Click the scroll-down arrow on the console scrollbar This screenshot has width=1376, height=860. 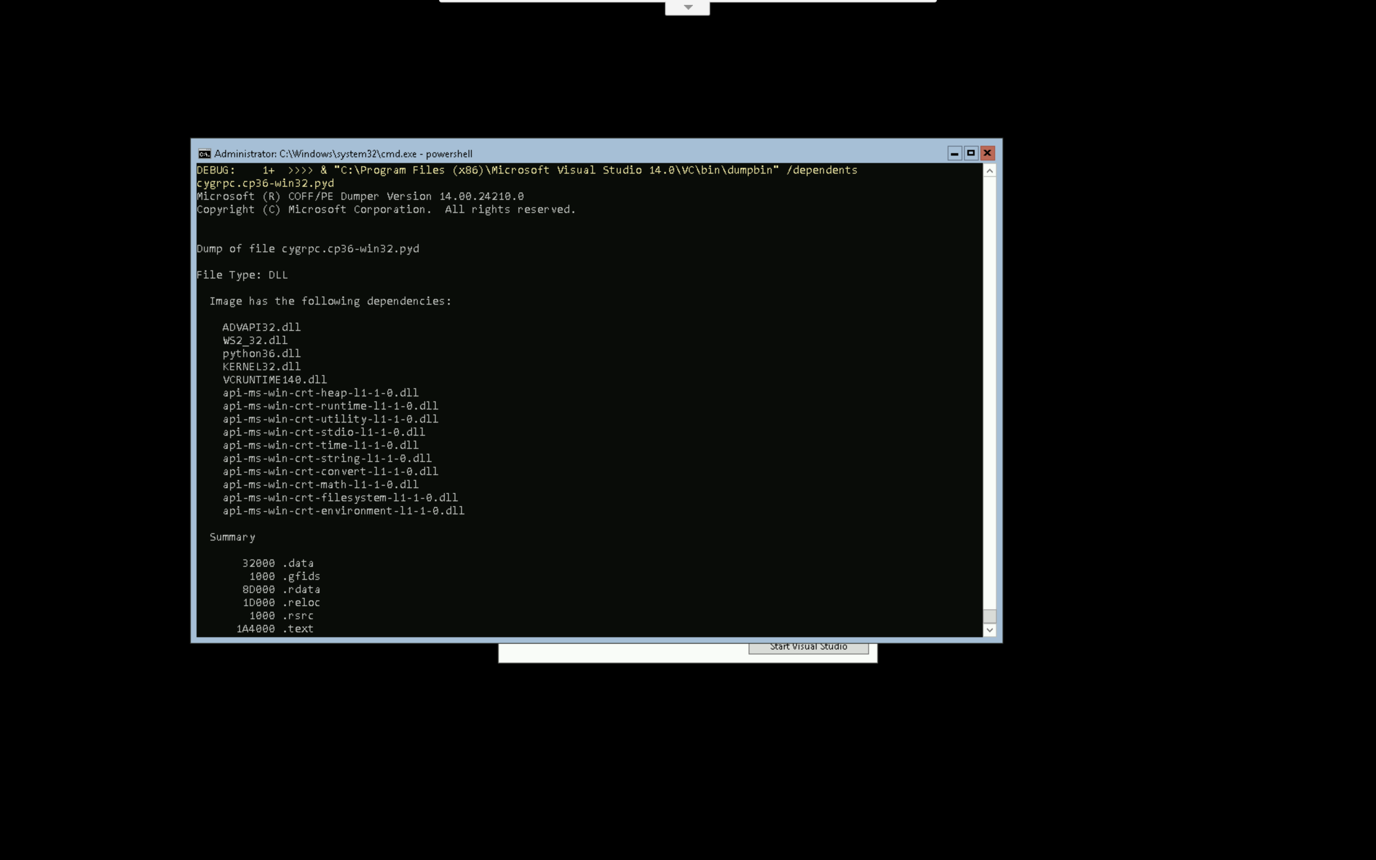pos(991,630)
